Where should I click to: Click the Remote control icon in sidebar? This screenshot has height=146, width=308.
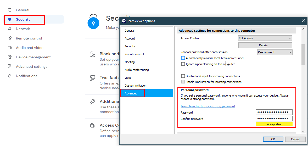tap(10, 38)
